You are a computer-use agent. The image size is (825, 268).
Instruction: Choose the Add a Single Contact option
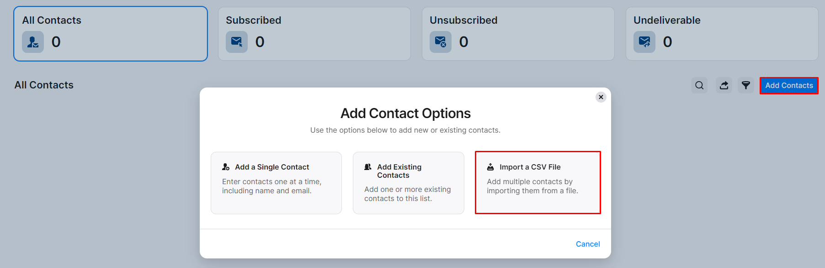click(276, 183)
